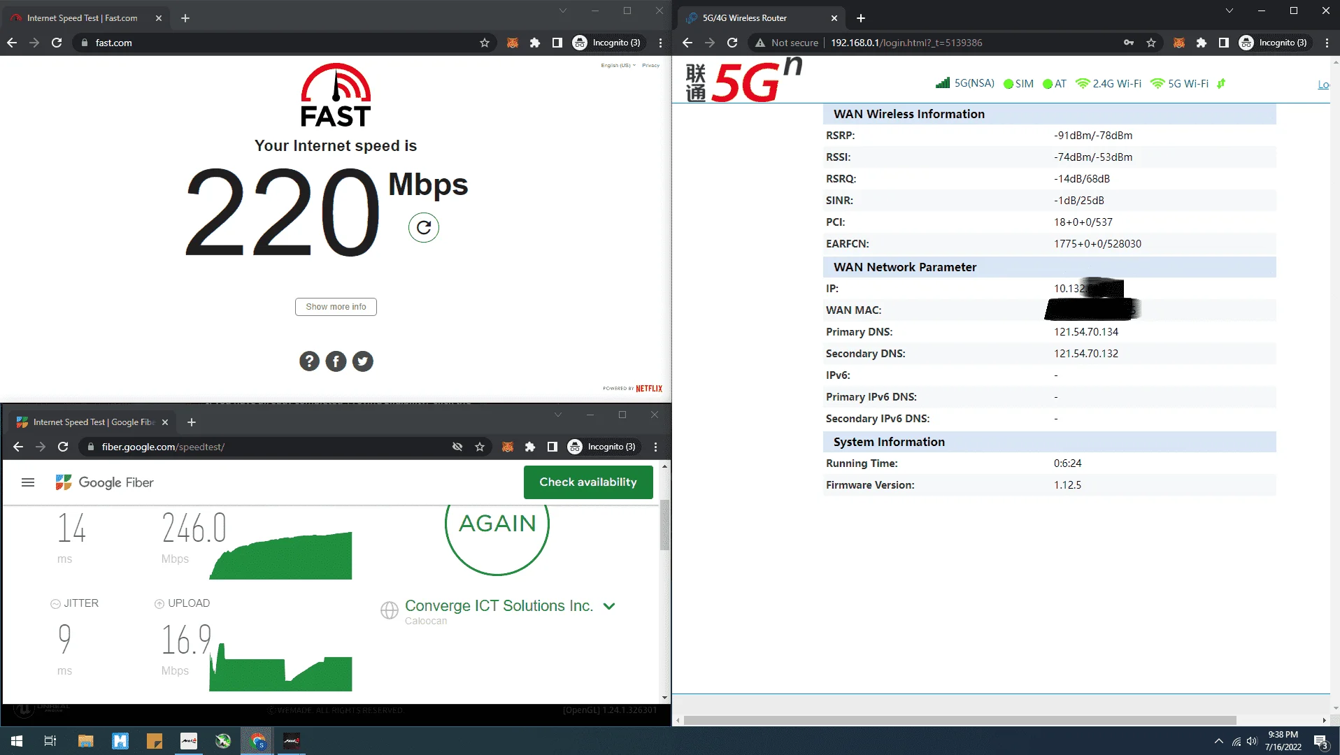The width and height of the screenshot is (1340, 755).
Task: Open the English (US) language dropdown on Fast.com
Action: (618, 65)
